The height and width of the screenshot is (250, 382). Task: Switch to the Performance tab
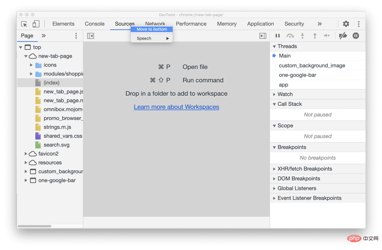[x=191, y=24]
